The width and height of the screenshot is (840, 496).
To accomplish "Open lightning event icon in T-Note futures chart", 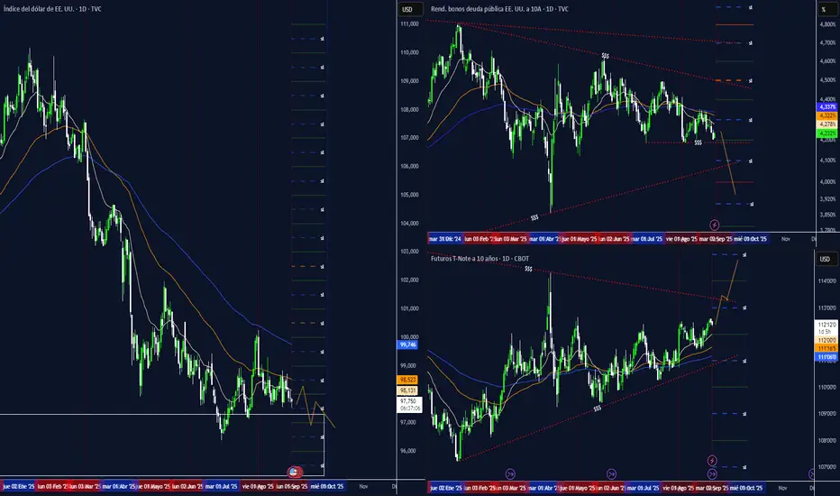I will tap(712, 460).
